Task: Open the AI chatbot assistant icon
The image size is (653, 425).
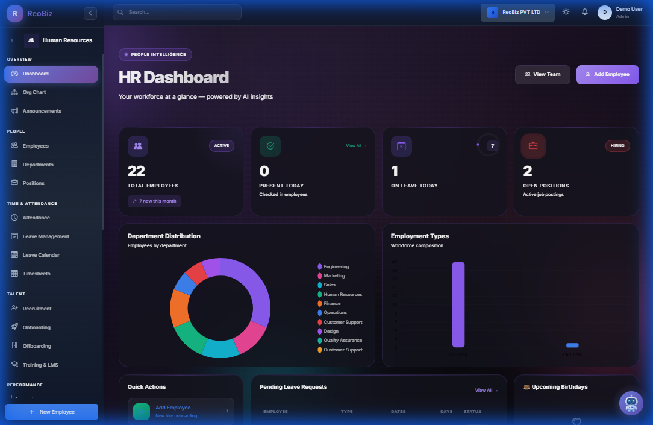Action: click(631, 403)
